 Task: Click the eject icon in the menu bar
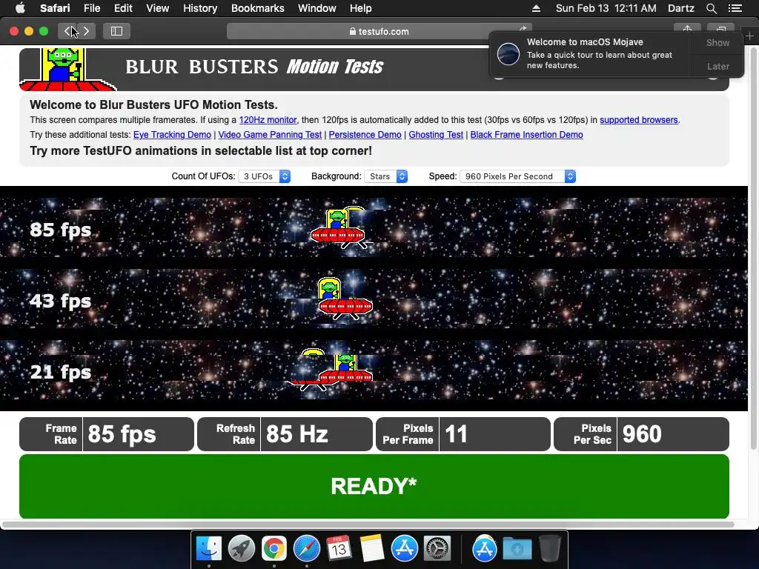tap(536, 8)
